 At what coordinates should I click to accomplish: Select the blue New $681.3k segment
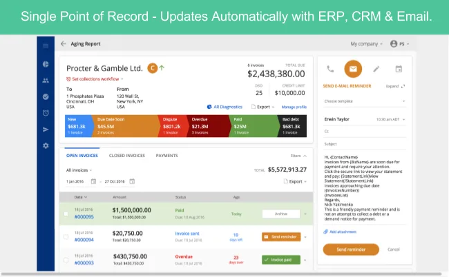(x=78, y=126)
